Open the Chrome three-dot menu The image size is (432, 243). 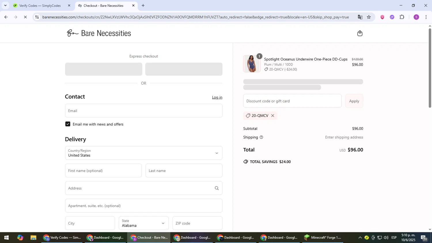click(426, 17)
